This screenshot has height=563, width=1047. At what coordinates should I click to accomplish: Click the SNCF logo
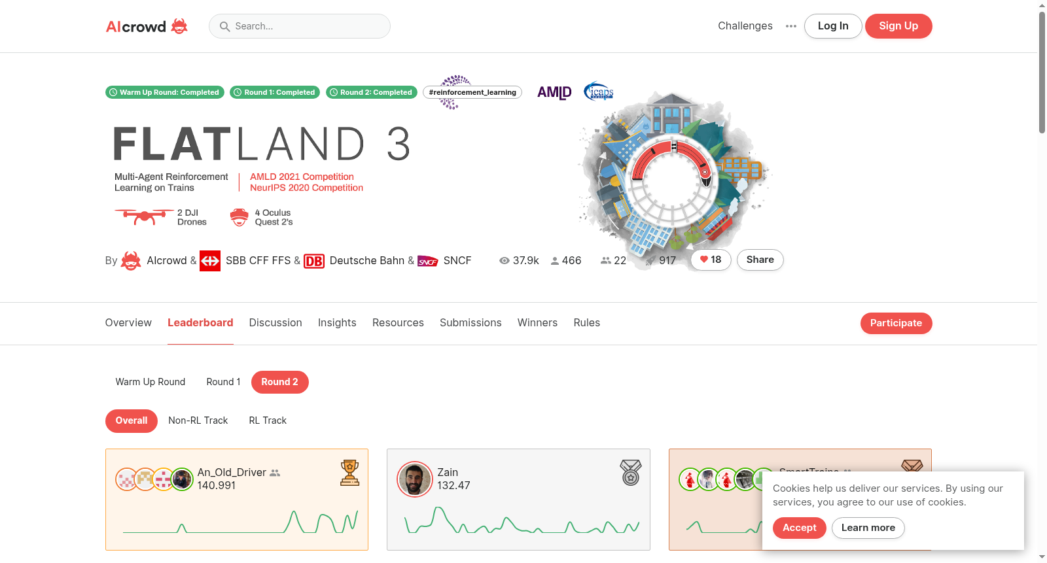click(x=428, y=262)
